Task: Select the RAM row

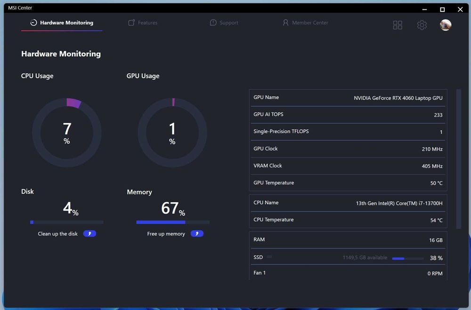Action: 348,240
